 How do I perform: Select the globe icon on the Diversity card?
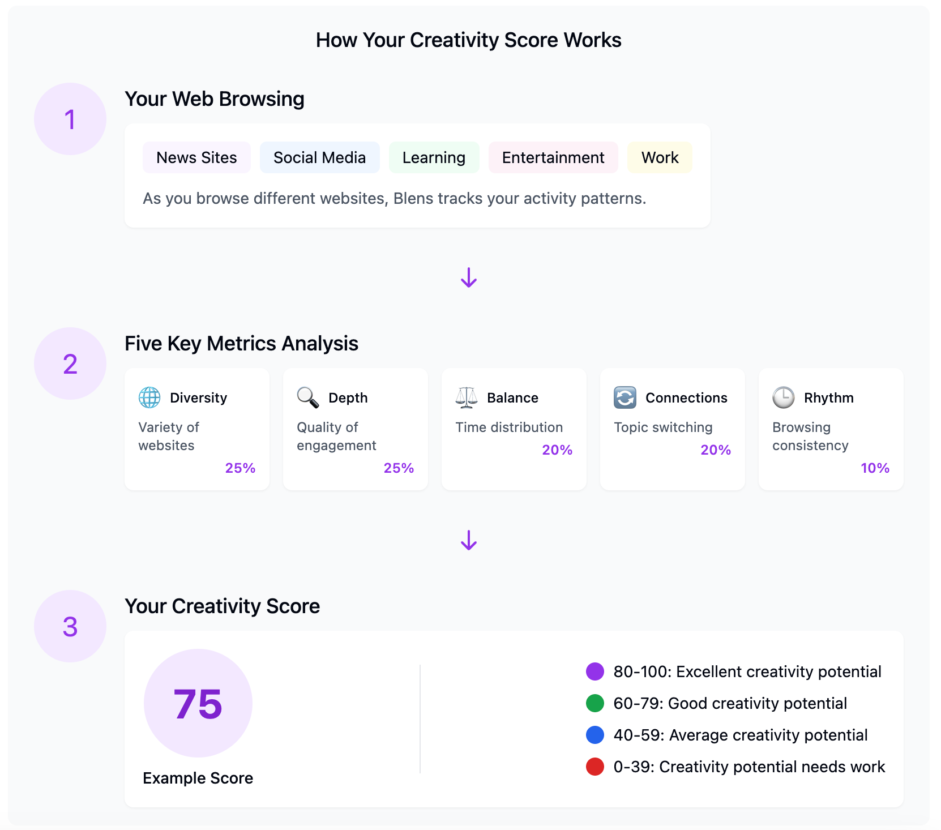(x=149, y=397)
